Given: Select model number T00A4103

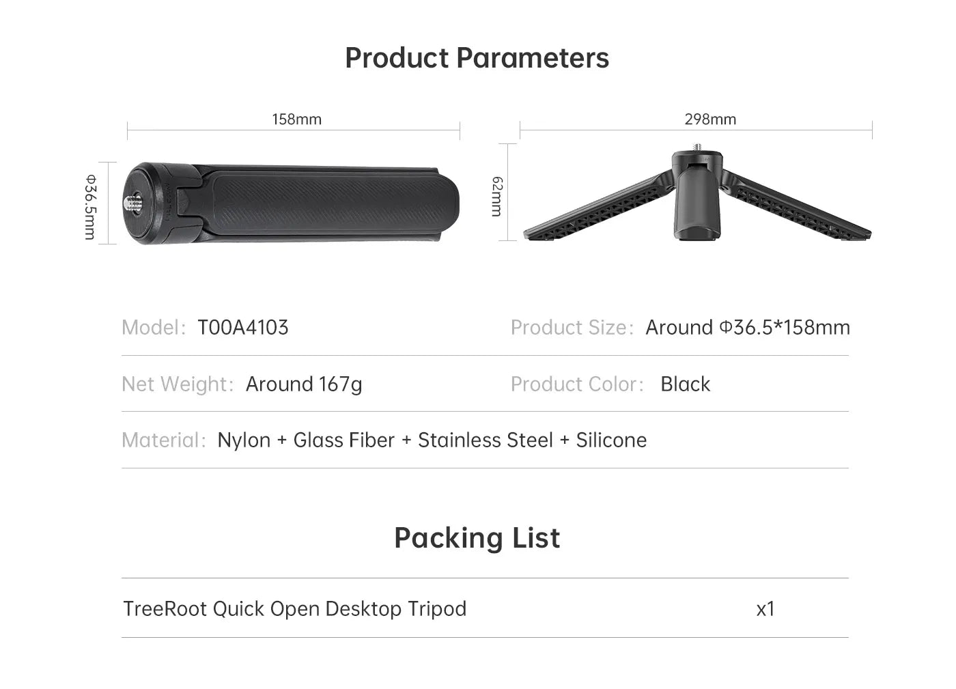Looking at the screenshot, I should click(x=243, y=328).
